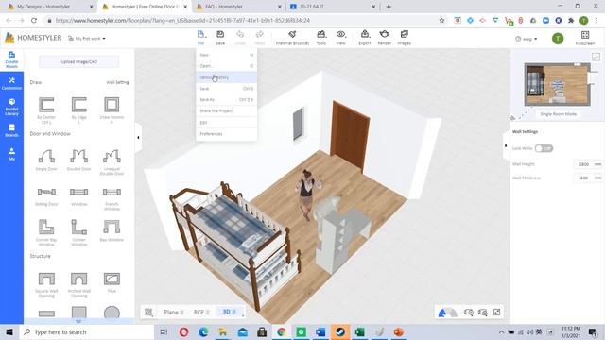605x340 pixels.
Task: Choose Open in File menu
Action: tap(226, 66)
